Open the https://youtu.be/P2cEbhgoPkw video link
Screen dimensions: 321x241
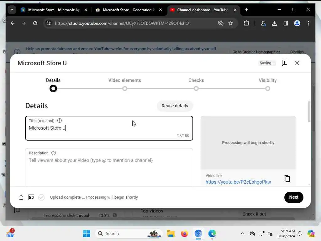coord(238,182)
